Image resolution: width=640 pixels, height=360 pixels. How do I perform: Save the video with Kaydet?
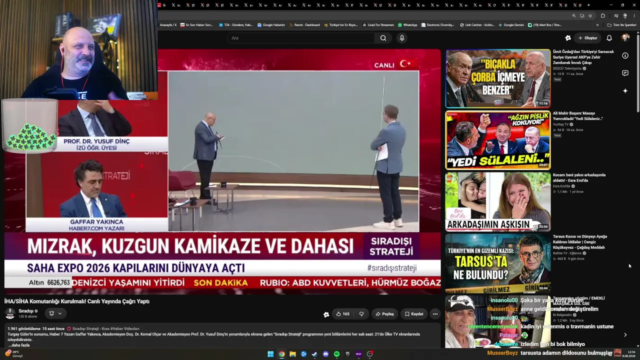[x=414, y=314]
